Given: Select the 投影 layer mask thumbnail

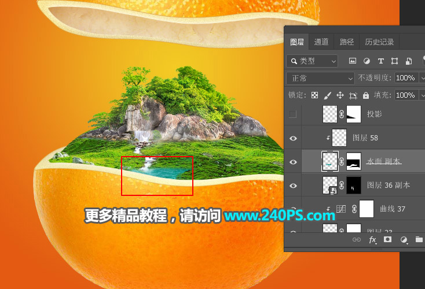Looking at the screenshot, I should pos(354,114).
